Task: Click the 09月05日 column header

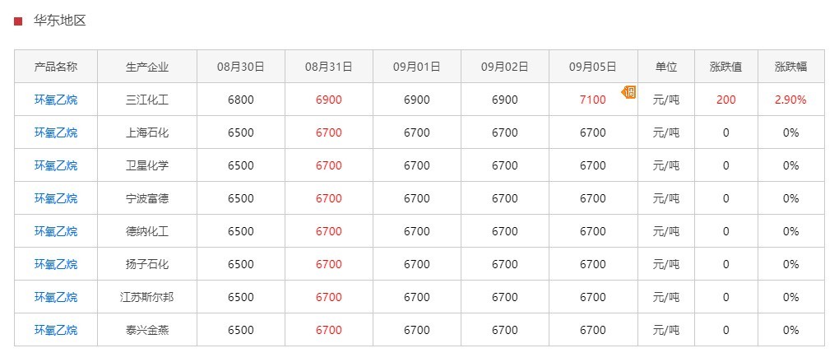Action: [593, 67]
